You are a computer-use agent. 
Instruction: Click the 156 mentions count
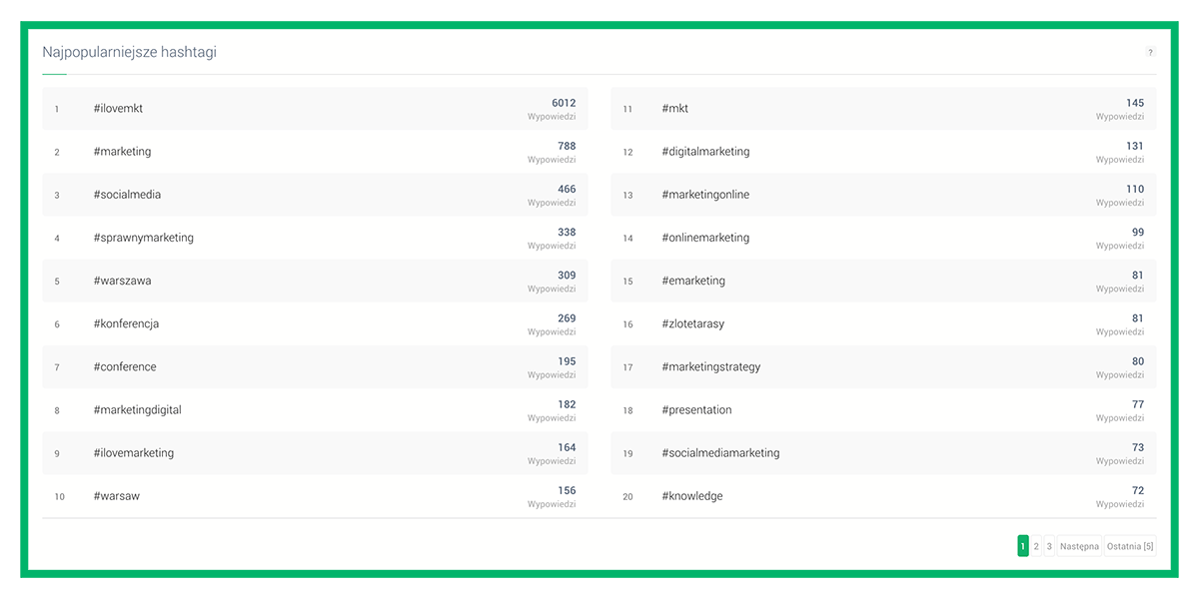click(x=567, y=490)
